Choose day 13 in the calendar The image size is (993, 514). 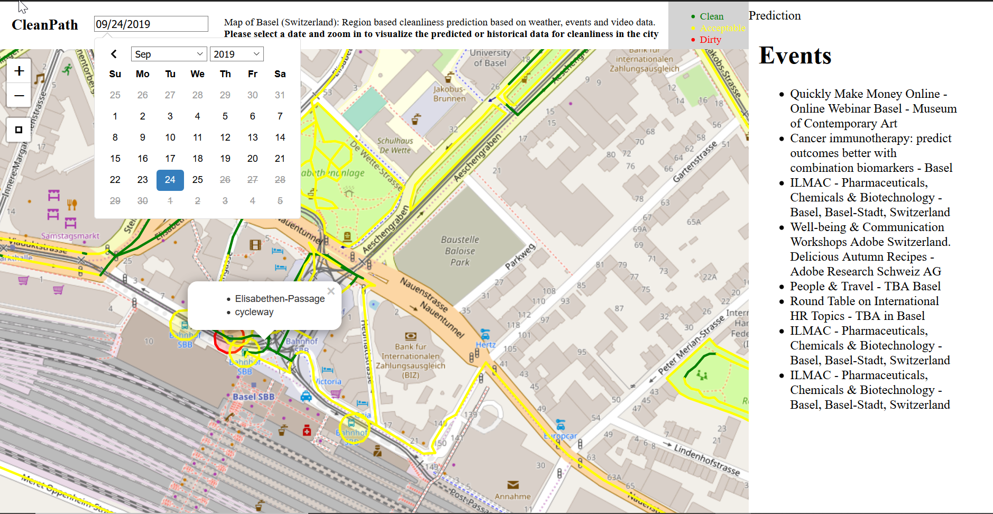[253, 137]
